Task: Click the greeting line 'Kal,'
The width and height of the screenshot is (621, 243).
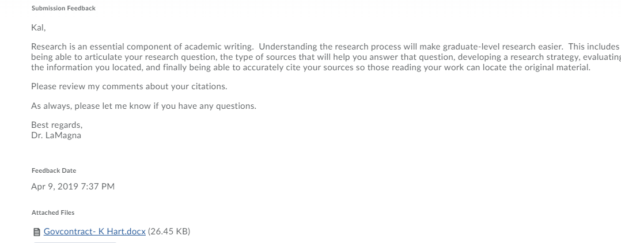Action: point(39,28)
